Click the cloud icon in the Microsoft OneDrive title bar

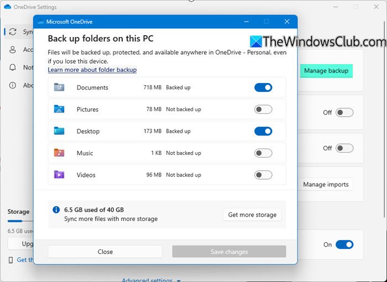click(41, 22)
